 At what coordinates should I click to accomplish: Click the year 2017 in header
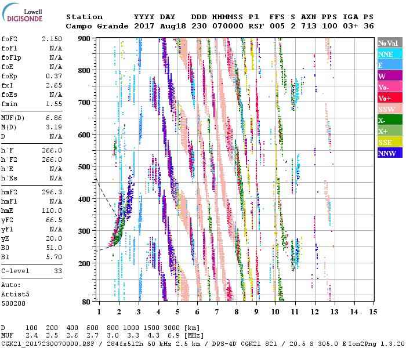tap(144, 26)
